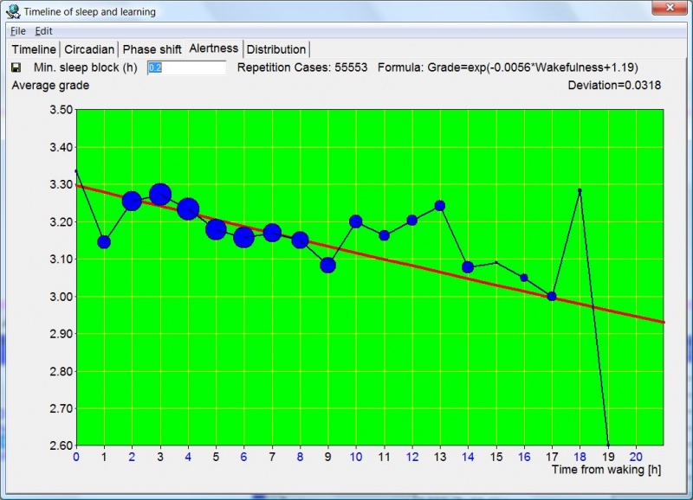Image resolution: width=693 pixels, height=500 pixels.
Task: Switch to the Timeline tab
Action: click(x=33, y=49)
